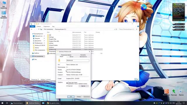Viewport: 187px width, 105px height.
Task: Open the address bar history dropdown
Action: [x=115, y=29]
